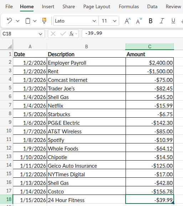Click the Paste clipboard icon
This screenshot has height=206, width=183.
click(28, 21)
